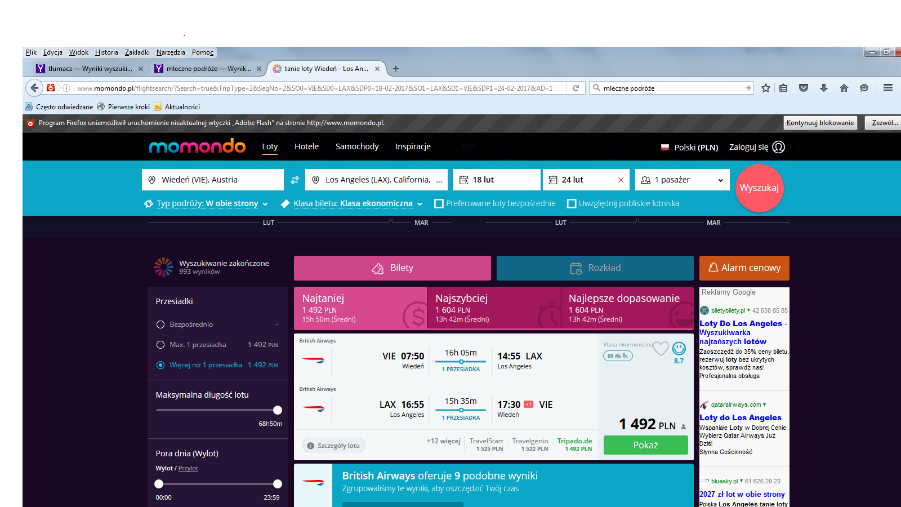The width and height of the screenshot is (901, 507).
Task: Reload the page with the refresh icon
Action: (x=576, y=88)
